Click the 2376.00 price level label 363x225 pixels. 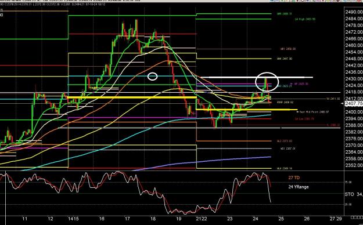pyautogui.click(x=354, y=139)
